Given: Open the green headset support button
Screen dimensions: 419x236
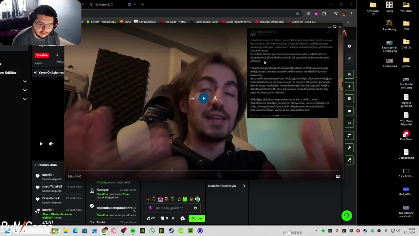Looking at the screenshot, I should (347, 216).
